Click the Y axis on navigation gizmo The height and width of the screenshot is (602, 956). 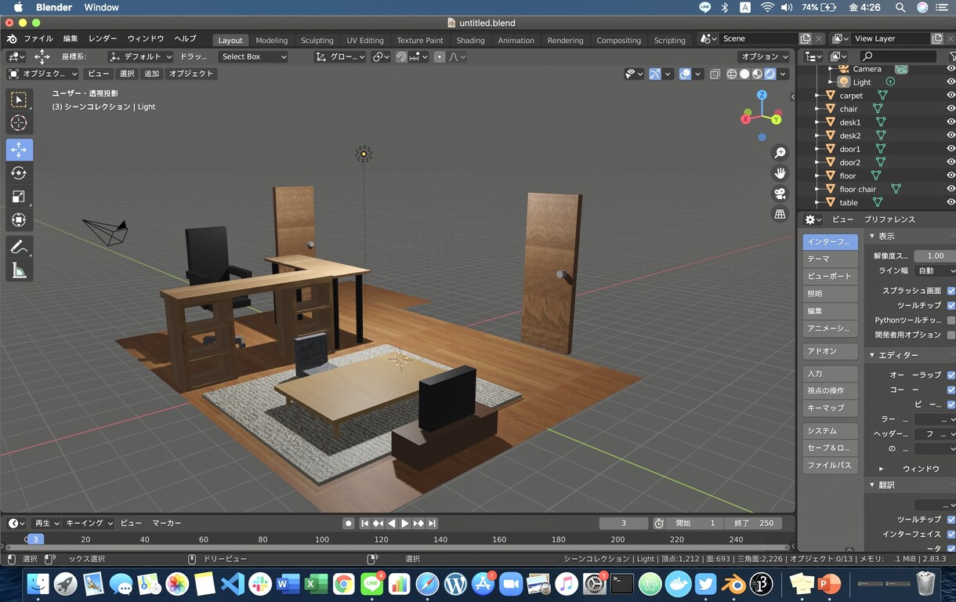click(x=776, y=119)
